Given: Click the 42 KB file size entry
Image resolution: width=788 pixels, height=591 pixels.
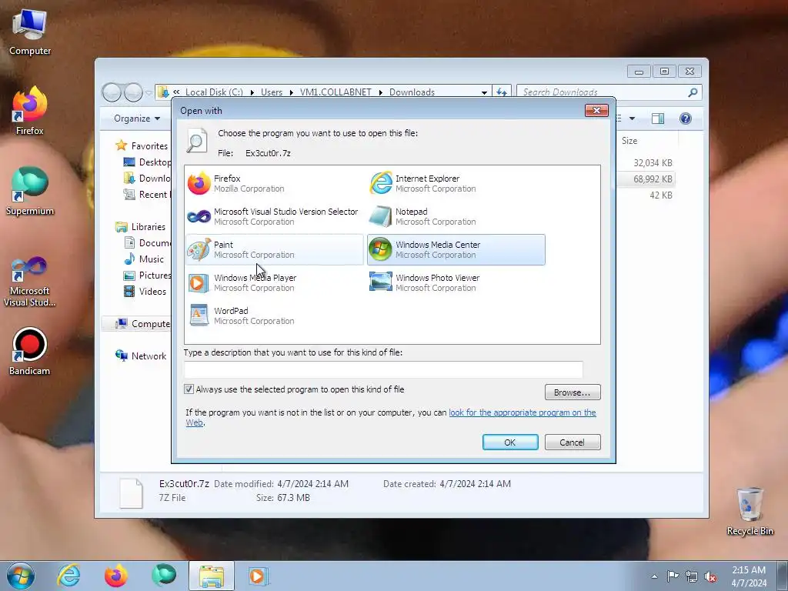Looking at the screenshot, I should (660, 195).
